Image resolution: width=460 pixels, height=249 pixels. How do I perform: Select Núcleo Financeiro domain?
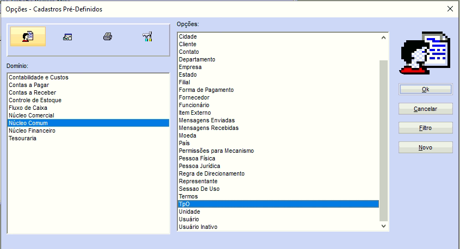pyautogui.click(x=88, y=131)
